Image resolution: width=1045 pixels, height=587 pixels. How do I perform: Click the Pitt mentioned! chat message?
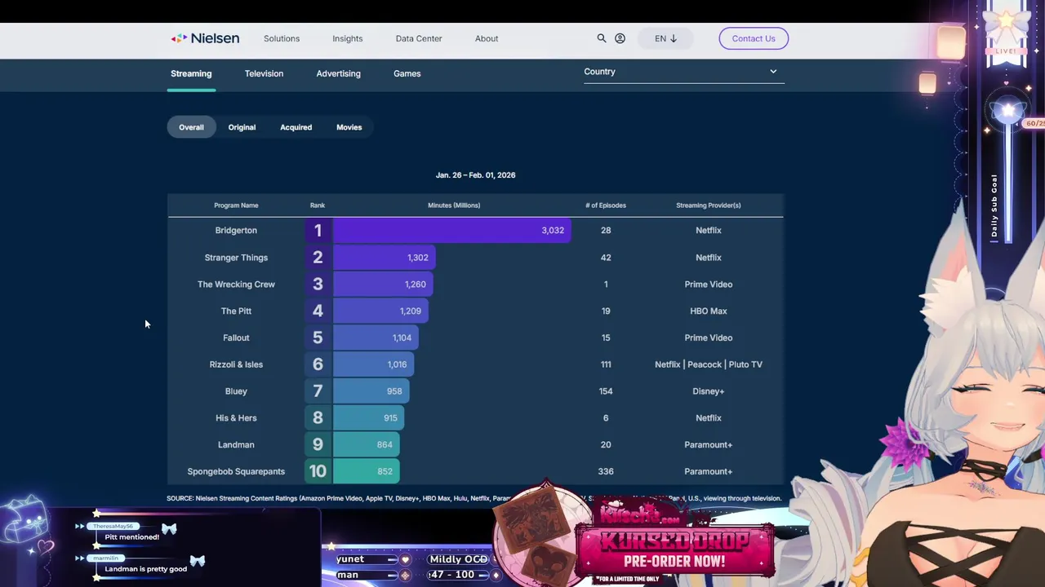coord(131,537)
